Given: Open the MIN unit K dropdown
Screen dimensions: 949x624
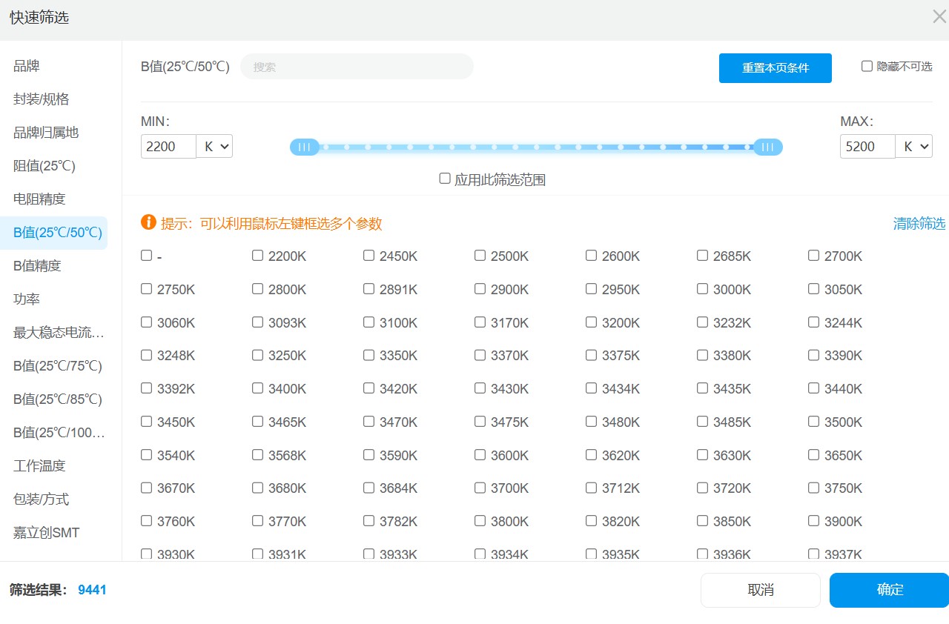Looking at the screenshot, I should point(215,146).
